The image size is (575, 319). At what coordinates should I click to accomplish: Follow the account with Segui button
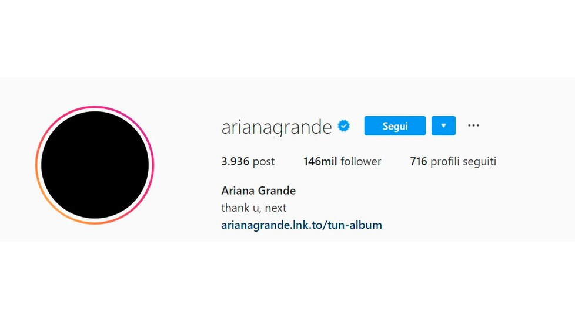click(x=395, y=125)
